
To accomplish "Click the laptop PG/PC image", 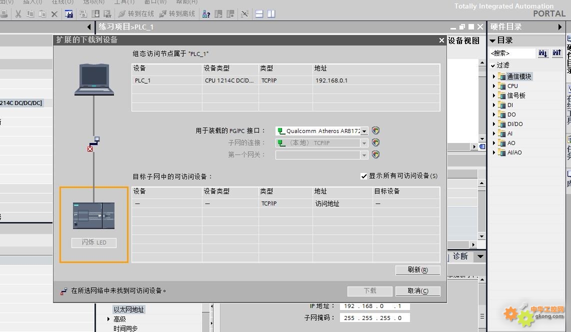I will coord(94,79).
